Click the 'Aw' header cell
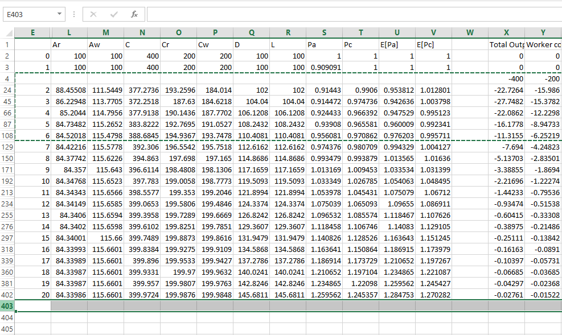 pyautogui.click(x=106, y=45)
